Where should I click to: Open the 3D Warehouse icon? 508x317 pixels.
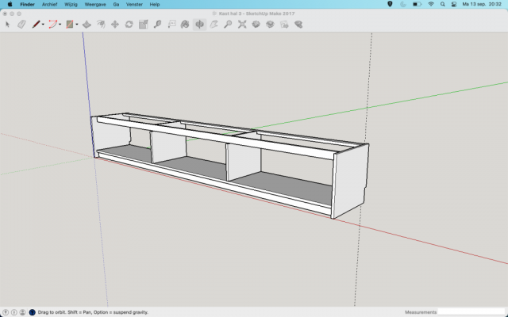pos(256,25)
